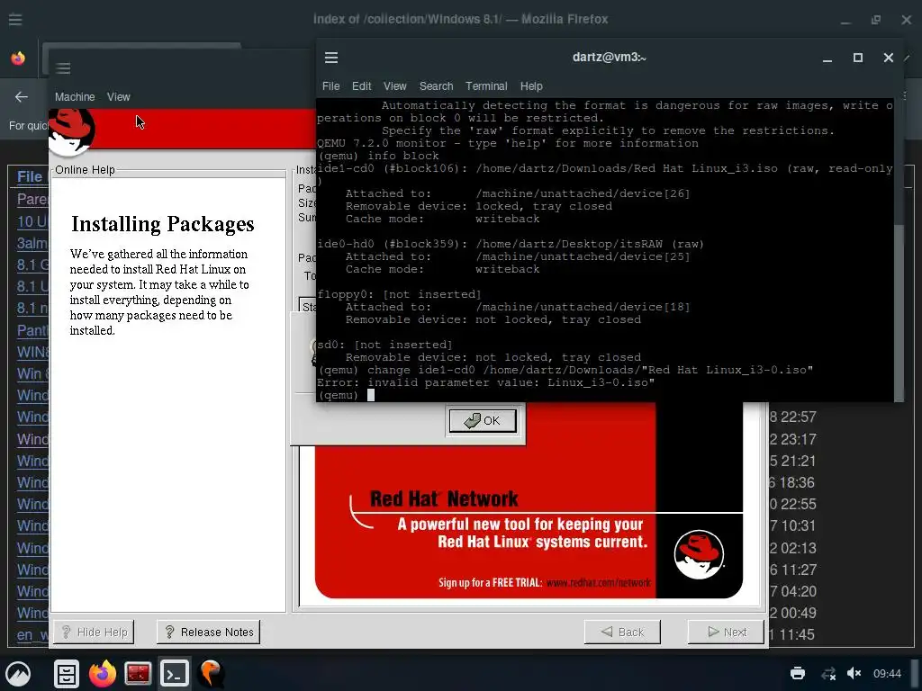Screen dimensions: 922x691
Task: Open the Firefox application menu icon
Action: tap(15, 20)
